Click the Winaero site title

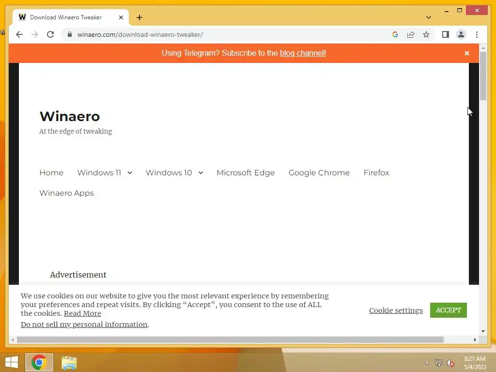[x=70, y=116]
